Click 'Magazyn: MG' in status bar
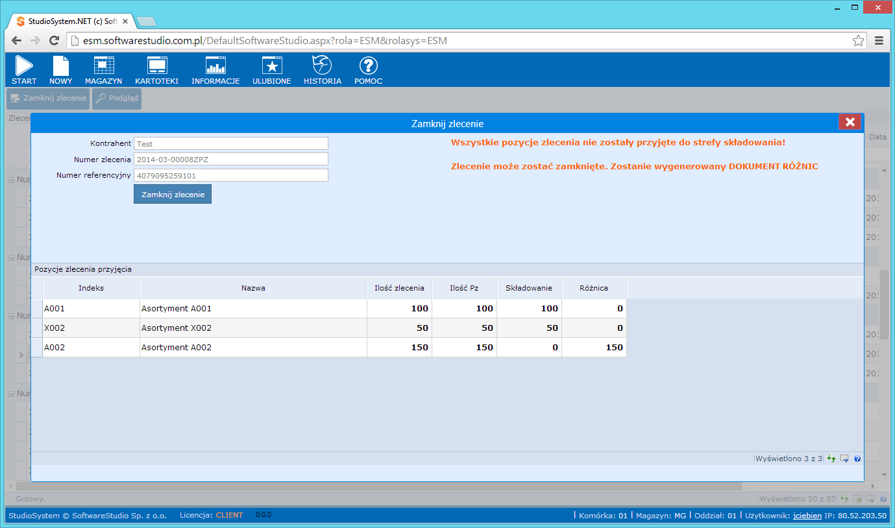895x528 pixels. pos(661,516)
